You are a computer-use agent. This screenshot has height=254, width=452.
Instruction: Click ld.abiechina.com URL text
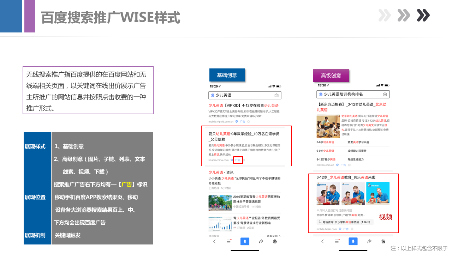click(219, 160)
